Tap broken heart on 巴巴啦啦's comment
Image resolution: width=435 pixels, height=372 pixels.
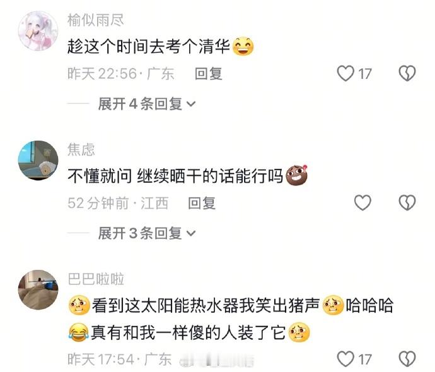pyautogui.click(x=407, y=359)
